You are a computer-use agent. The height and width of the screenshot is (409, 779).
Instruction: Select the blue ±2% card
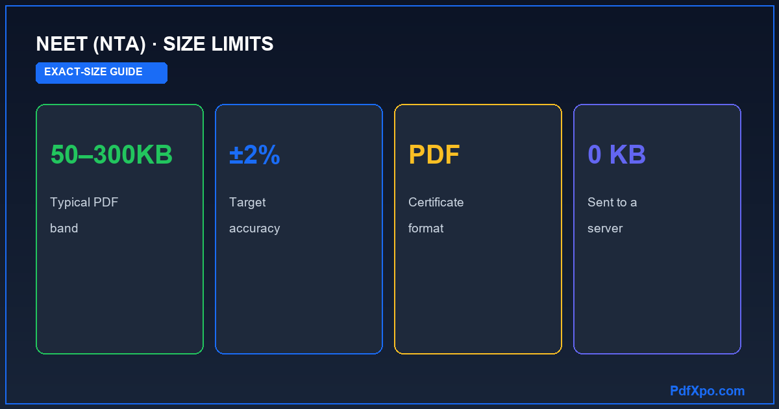pyautogui.click(x=299, y=229)
